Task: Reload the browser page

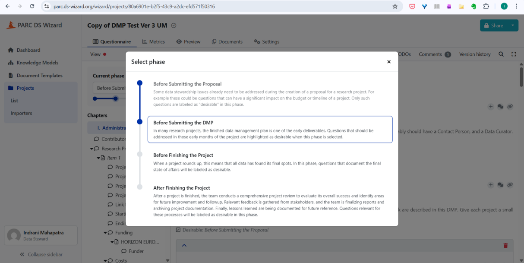Action: pyautogui.click(x=32, y=6)
